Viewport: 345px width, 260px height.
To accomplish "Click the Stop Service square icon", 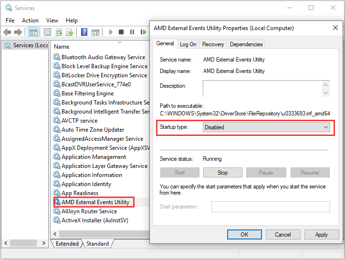I will click(121, 32).
